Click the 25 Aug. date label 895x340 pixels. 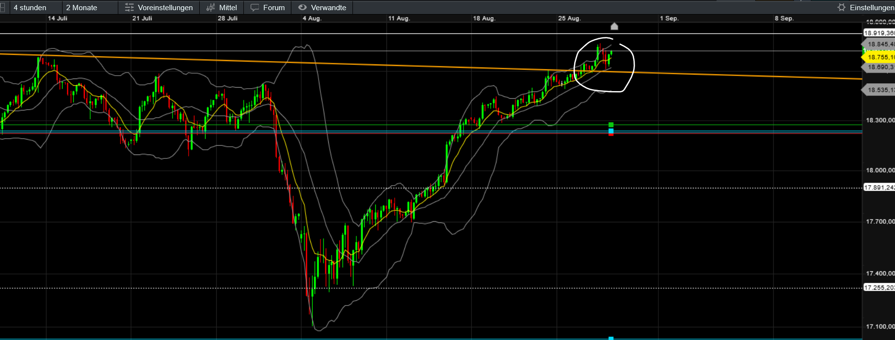coord(569,18)
